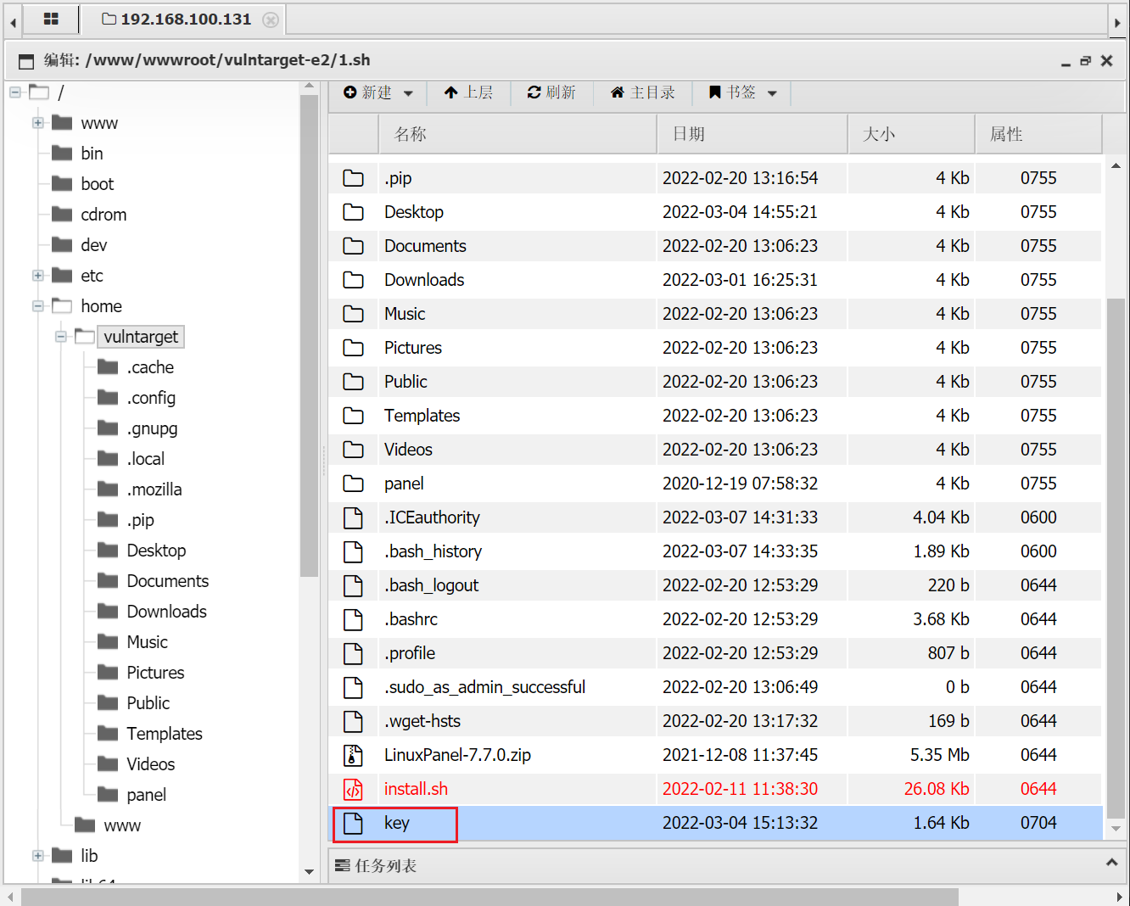Select the .sudo_as_admin_successful file name
This screenshot has width=1130, height=906.
tap(484, 687)
